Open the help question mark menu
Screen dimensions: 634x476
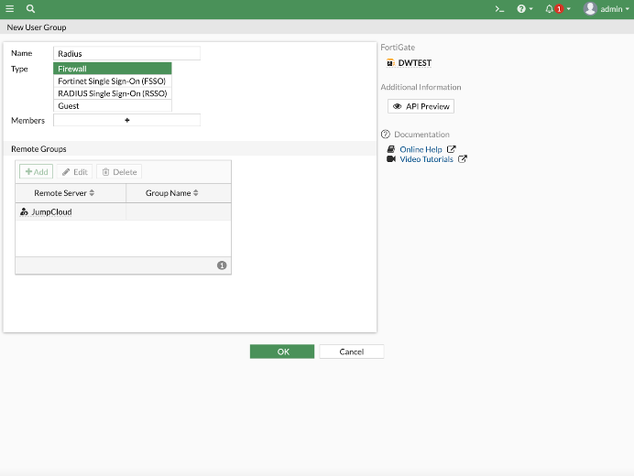(524, 8)
